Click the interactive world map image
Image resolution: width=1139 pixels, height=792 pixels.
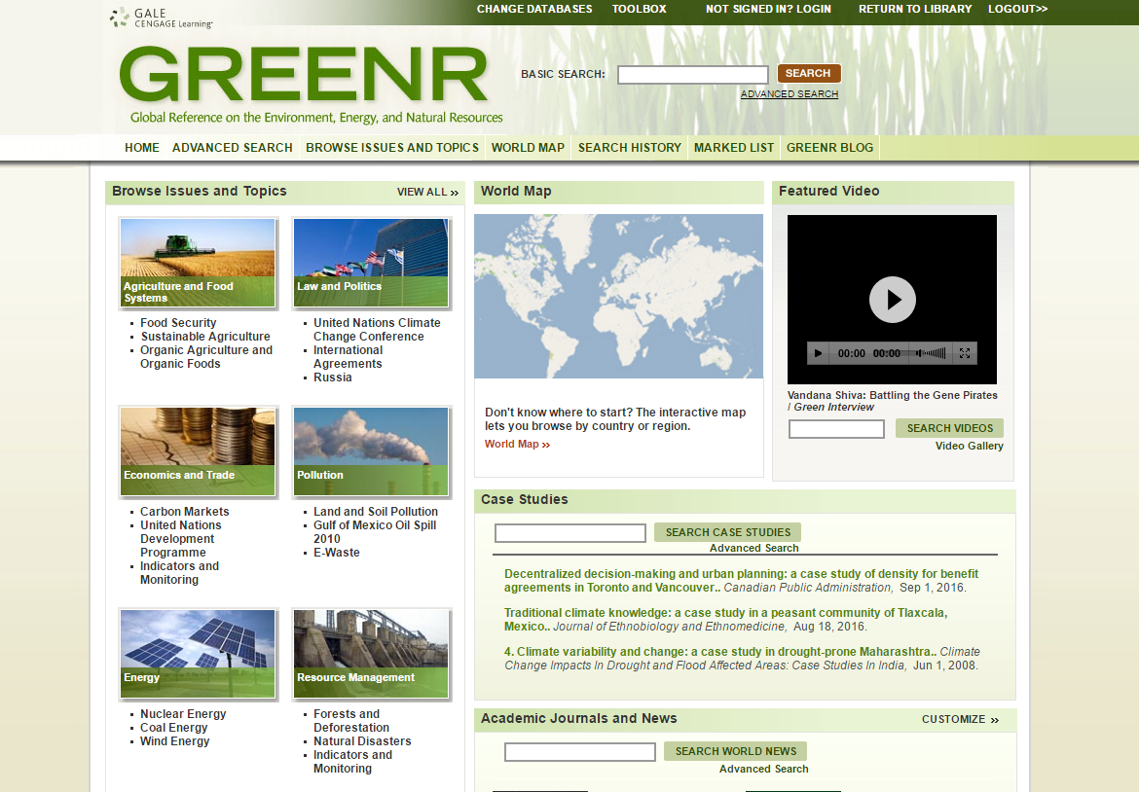pyautogui.click(x=618, y=296)
